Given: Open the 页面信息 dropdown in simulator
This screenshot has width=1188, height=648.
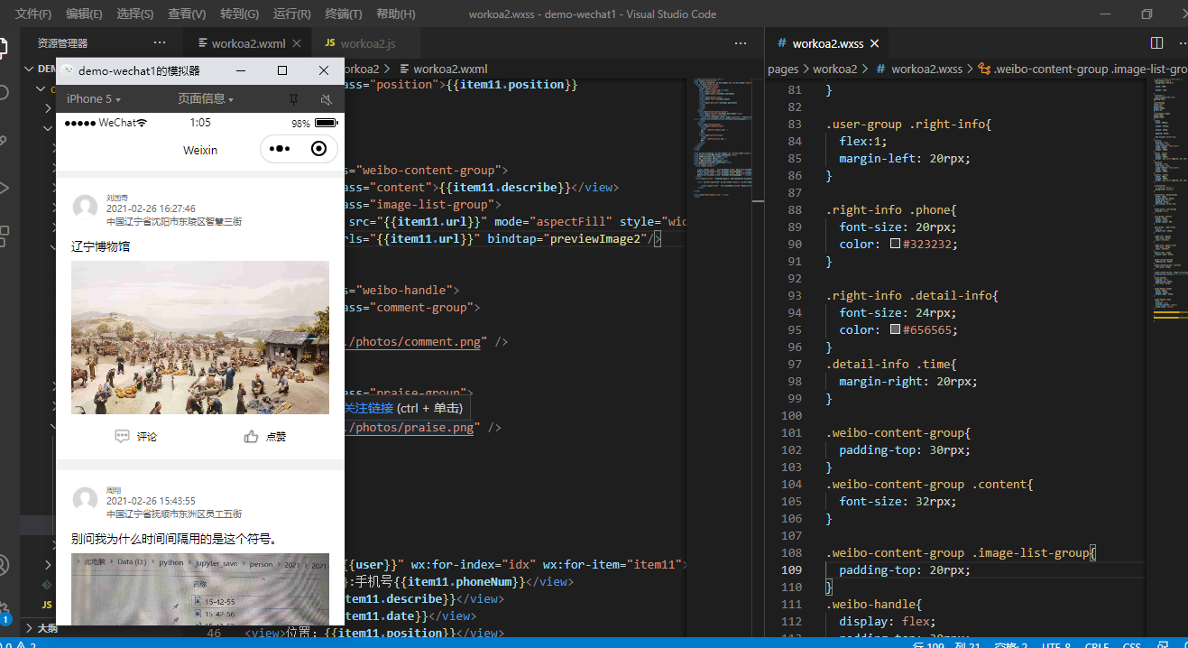Looking at the screenshot, I should pos(205,99).
